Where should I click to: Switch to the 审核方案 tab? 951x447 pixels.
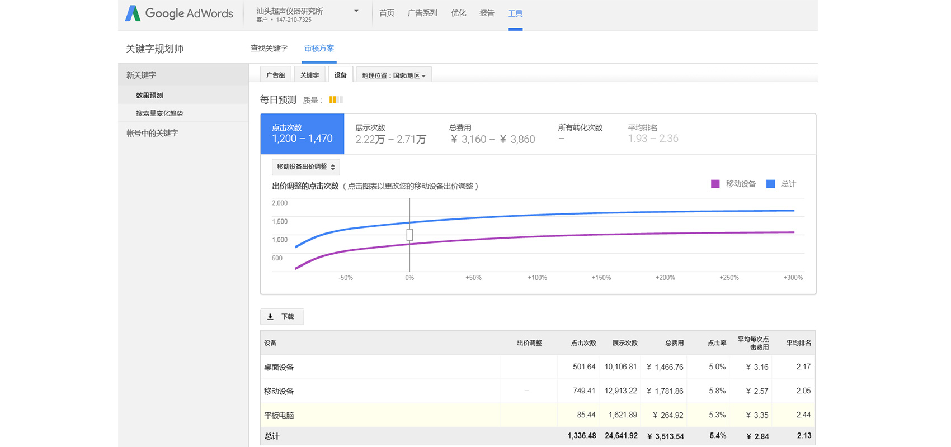319,49
